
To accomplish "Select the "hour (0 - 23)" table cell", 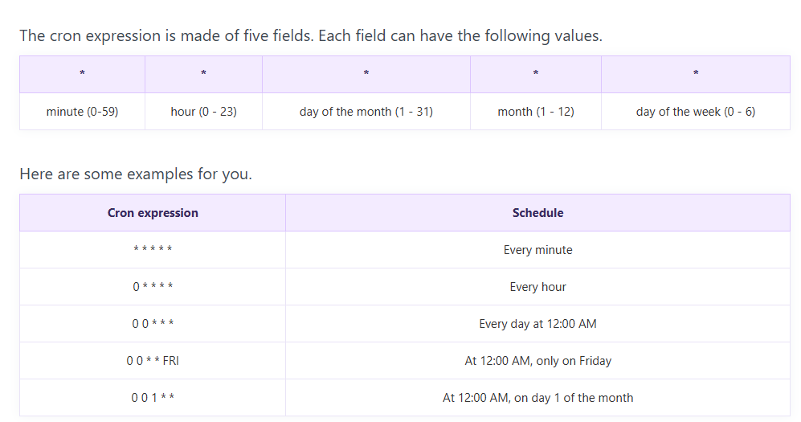I will click(x=203, y=112).
